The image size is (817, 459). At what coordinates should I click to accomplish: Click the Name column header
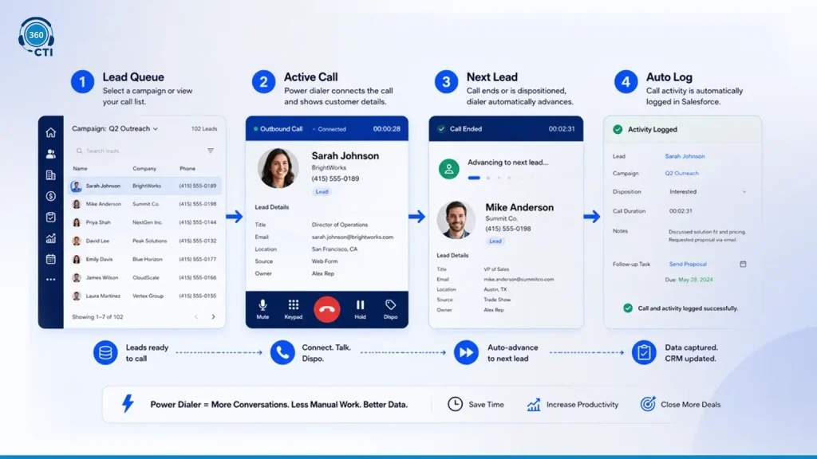click(x=81, y=169)
